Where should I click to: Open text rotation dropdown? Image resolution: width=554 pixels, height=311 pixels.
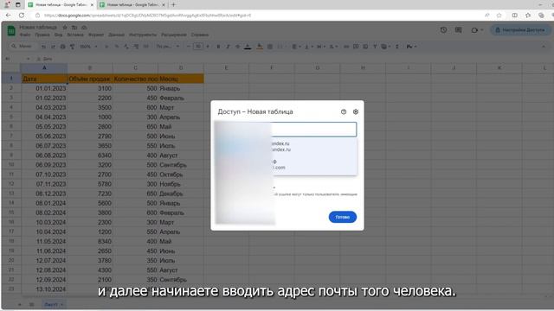click(x=333, y=47)
